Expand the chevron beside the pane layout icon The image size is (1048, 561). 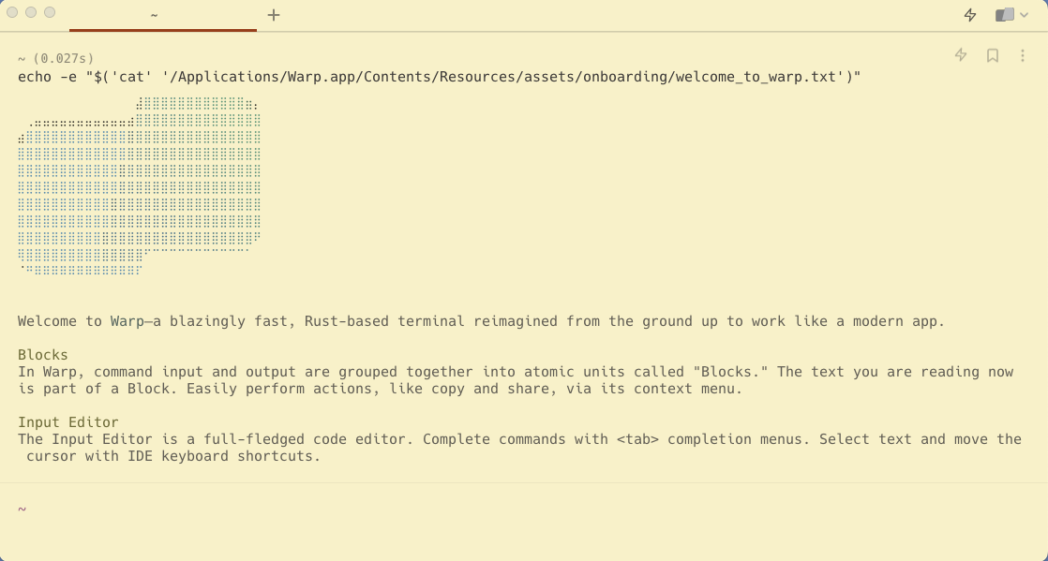point(1024,15)
